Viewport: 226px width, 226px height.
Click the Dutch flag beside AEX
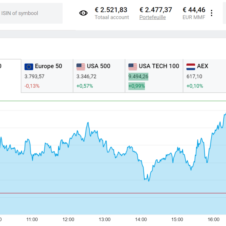pyautogui.click(x=191, y=67)
